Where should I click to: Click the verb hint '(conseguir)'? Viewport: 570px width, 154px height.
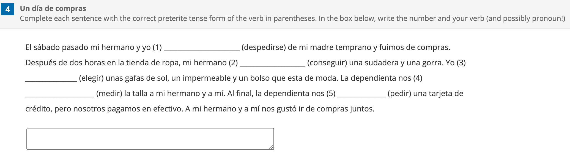327,63
